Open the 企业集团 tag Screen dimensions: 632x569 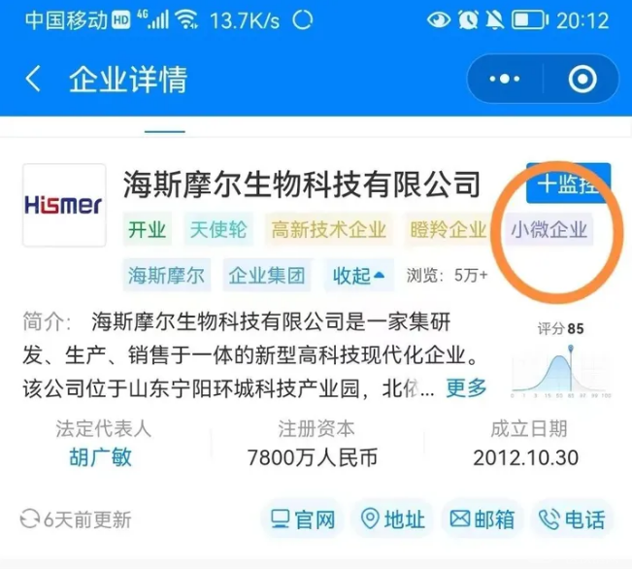pos(267,276)
